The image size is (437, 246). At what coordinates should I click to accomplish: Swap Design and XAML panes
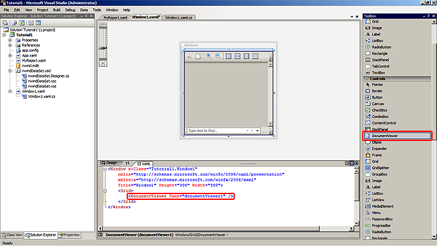click(127, 163)
